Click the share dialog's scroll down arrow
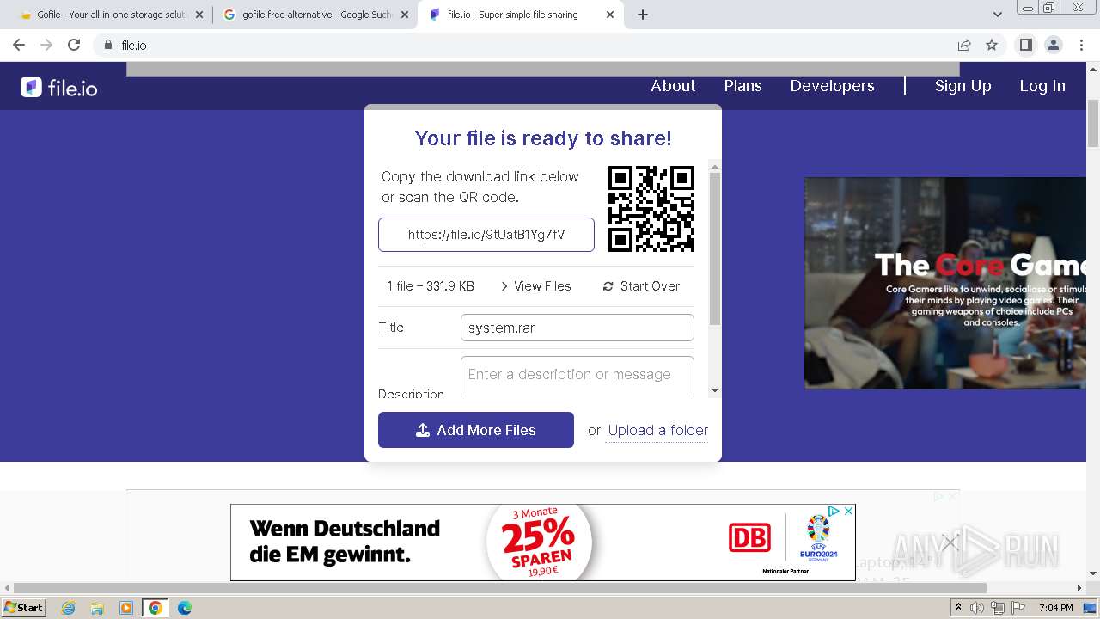1100x619 pixels. pos(715,391)
